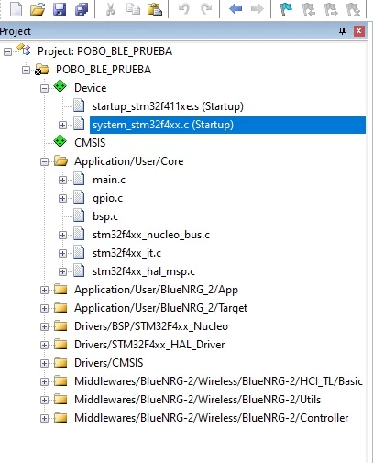Image resolution: width=373 pixels, height=463 pixels.
Task: Select startup_stm32f411xe.s (Startup) file
Action: 168,106
